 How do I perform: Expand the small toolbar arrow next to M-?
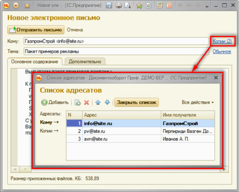(207, 6)
